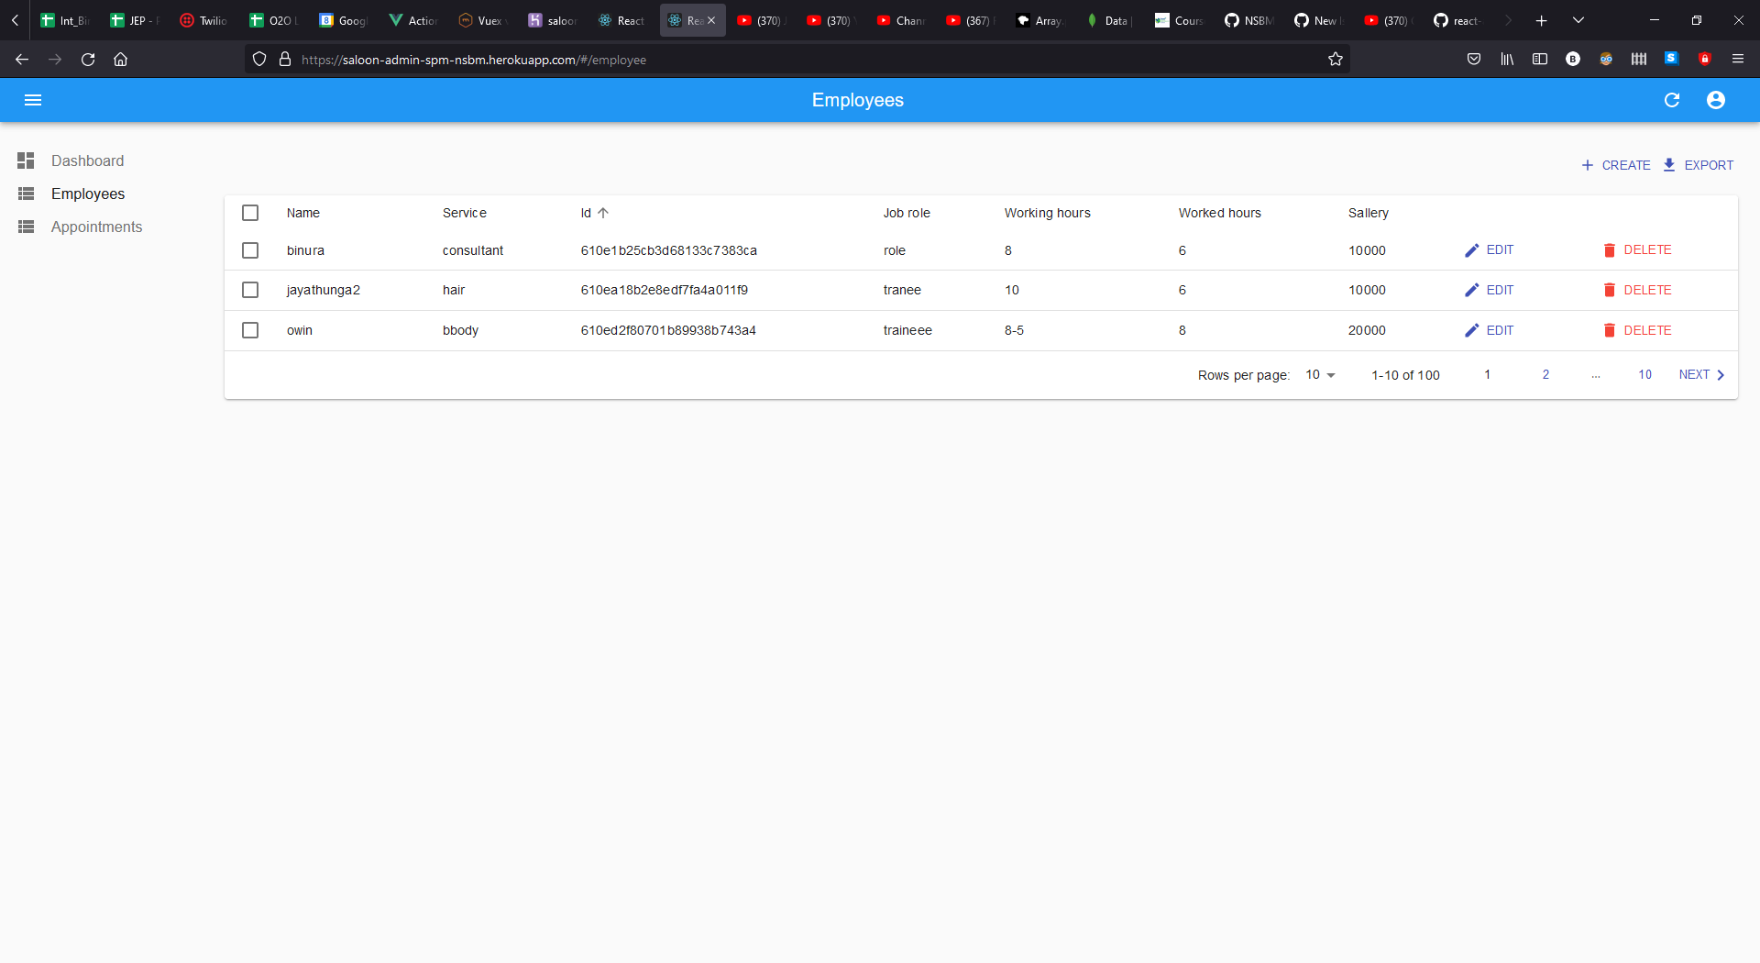This screenshot has width=1760, height=963.
Task: Click the edit pencil icon for owin
Action: click(1472, 330)
